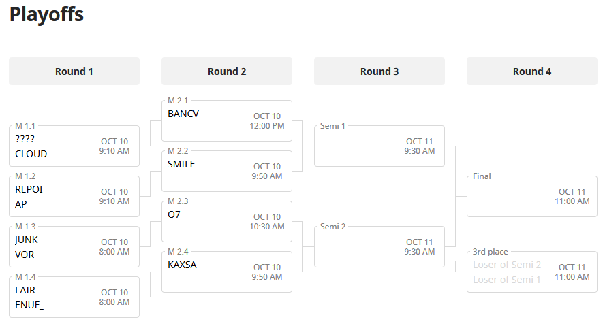The image size is (605, 326).
Task: Open match M 1.3 JUNK vs VOR
Action: pyautogui.click(x=74, y=247)
